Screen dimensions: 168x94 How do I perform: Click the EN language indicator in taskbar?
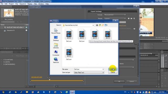[x=125, y=92]
